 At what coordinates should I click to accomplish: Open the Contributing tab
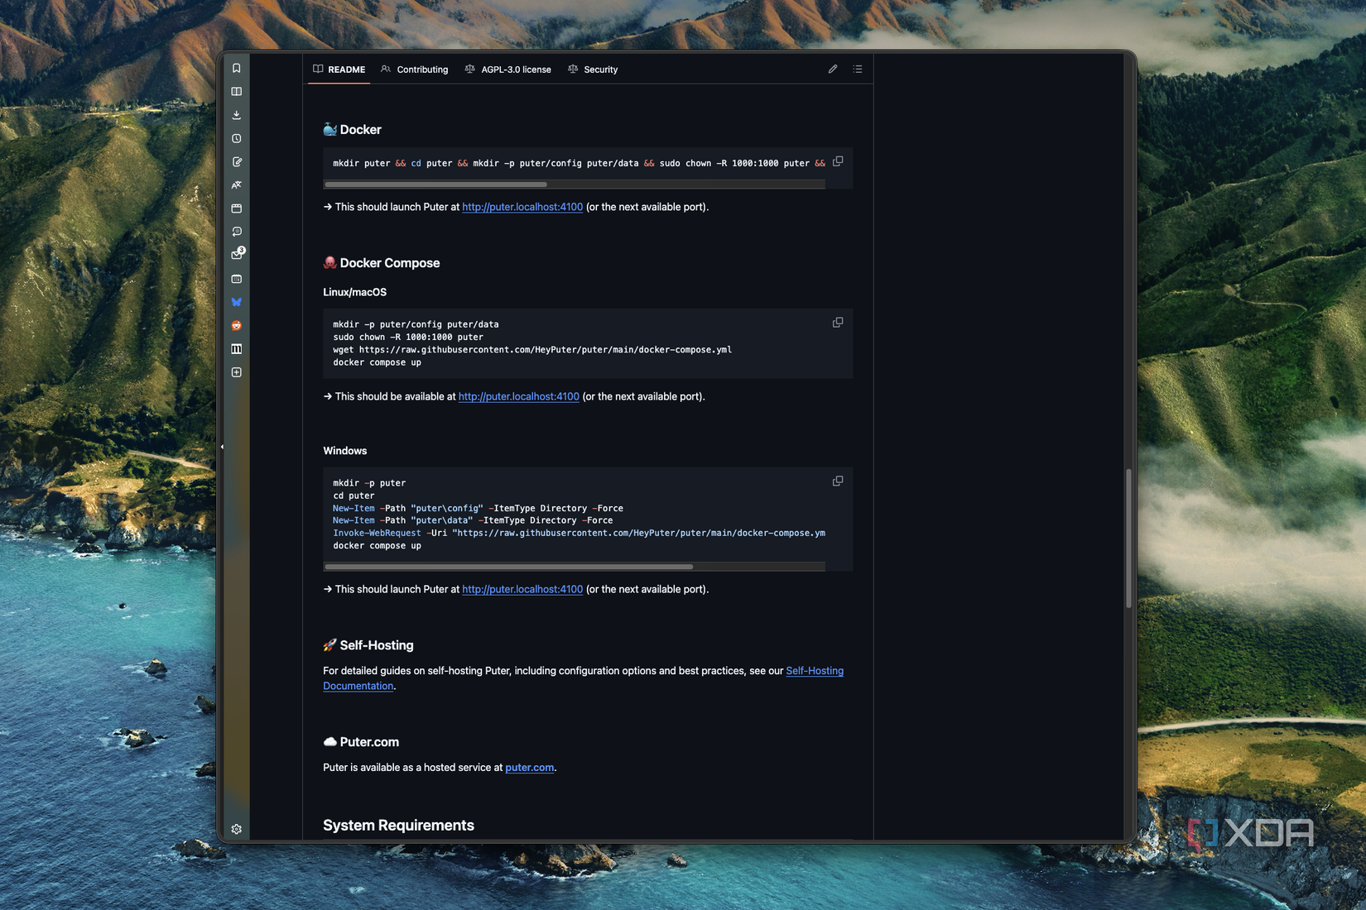pos(415,69)
